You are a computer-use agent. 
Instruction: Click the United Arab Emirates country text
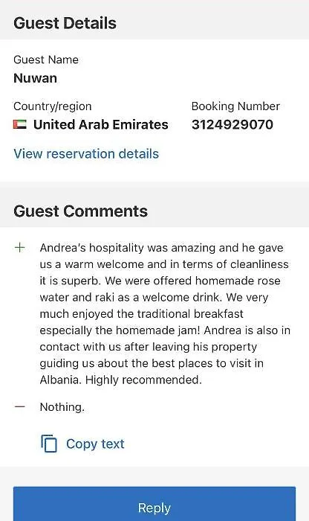click(x=101, y=124)
